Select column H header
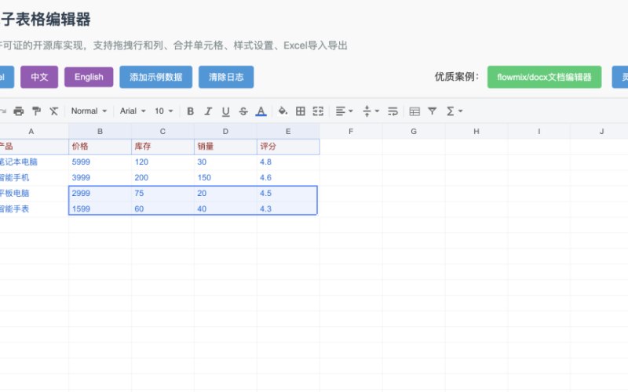Image resolution: width=628 pixels, height=392 pixels. point(476,131)
